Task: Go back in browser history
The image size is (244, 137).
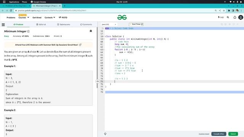Action: point(3,11)
